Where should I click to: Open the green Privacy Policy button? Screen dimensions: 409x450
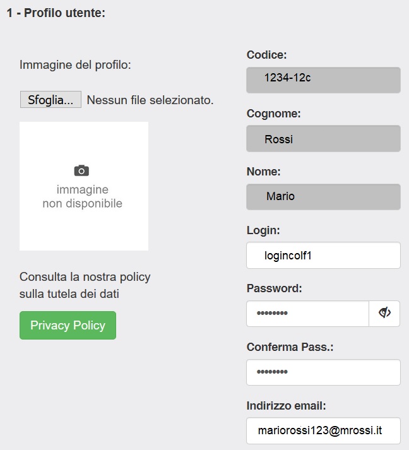[68, 326]
